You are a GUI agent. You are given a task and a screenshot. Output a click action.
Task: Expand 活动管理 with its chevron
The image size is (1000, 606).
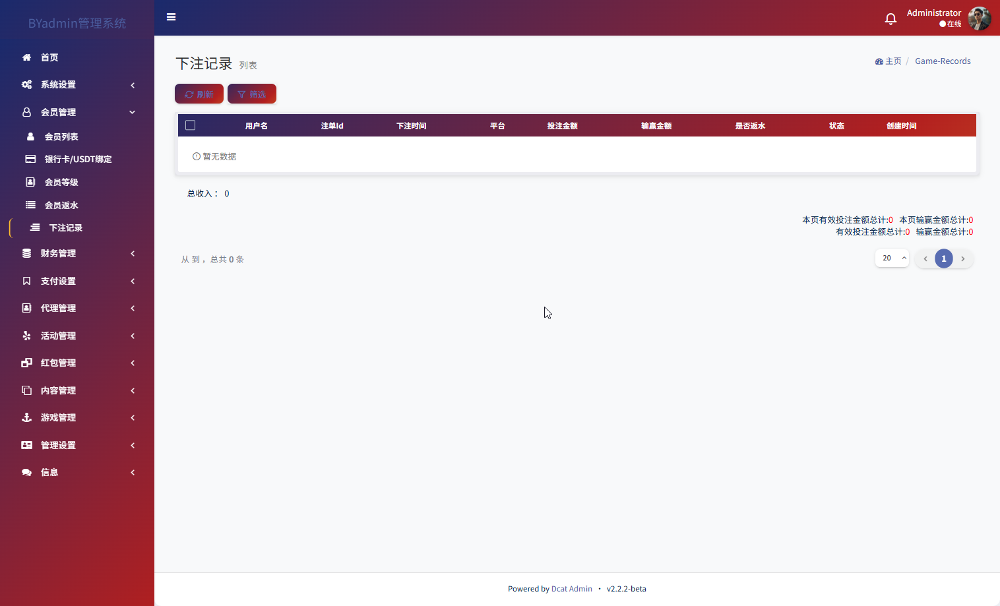click(133, 336)
